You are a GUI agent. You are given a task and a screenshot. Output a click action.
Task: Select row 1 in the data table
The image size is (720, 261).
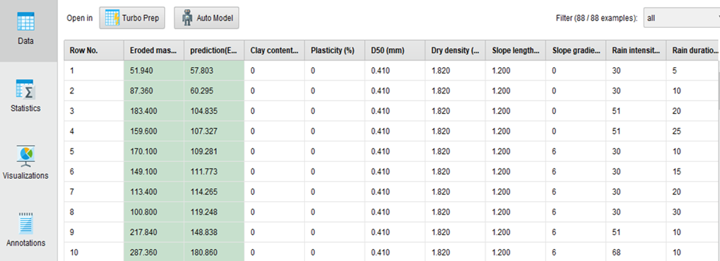[391, 71]
